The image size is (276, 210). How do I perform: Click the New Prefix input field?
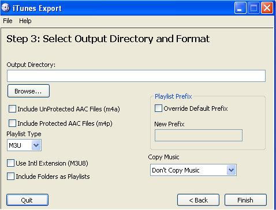tap(199, 136)
